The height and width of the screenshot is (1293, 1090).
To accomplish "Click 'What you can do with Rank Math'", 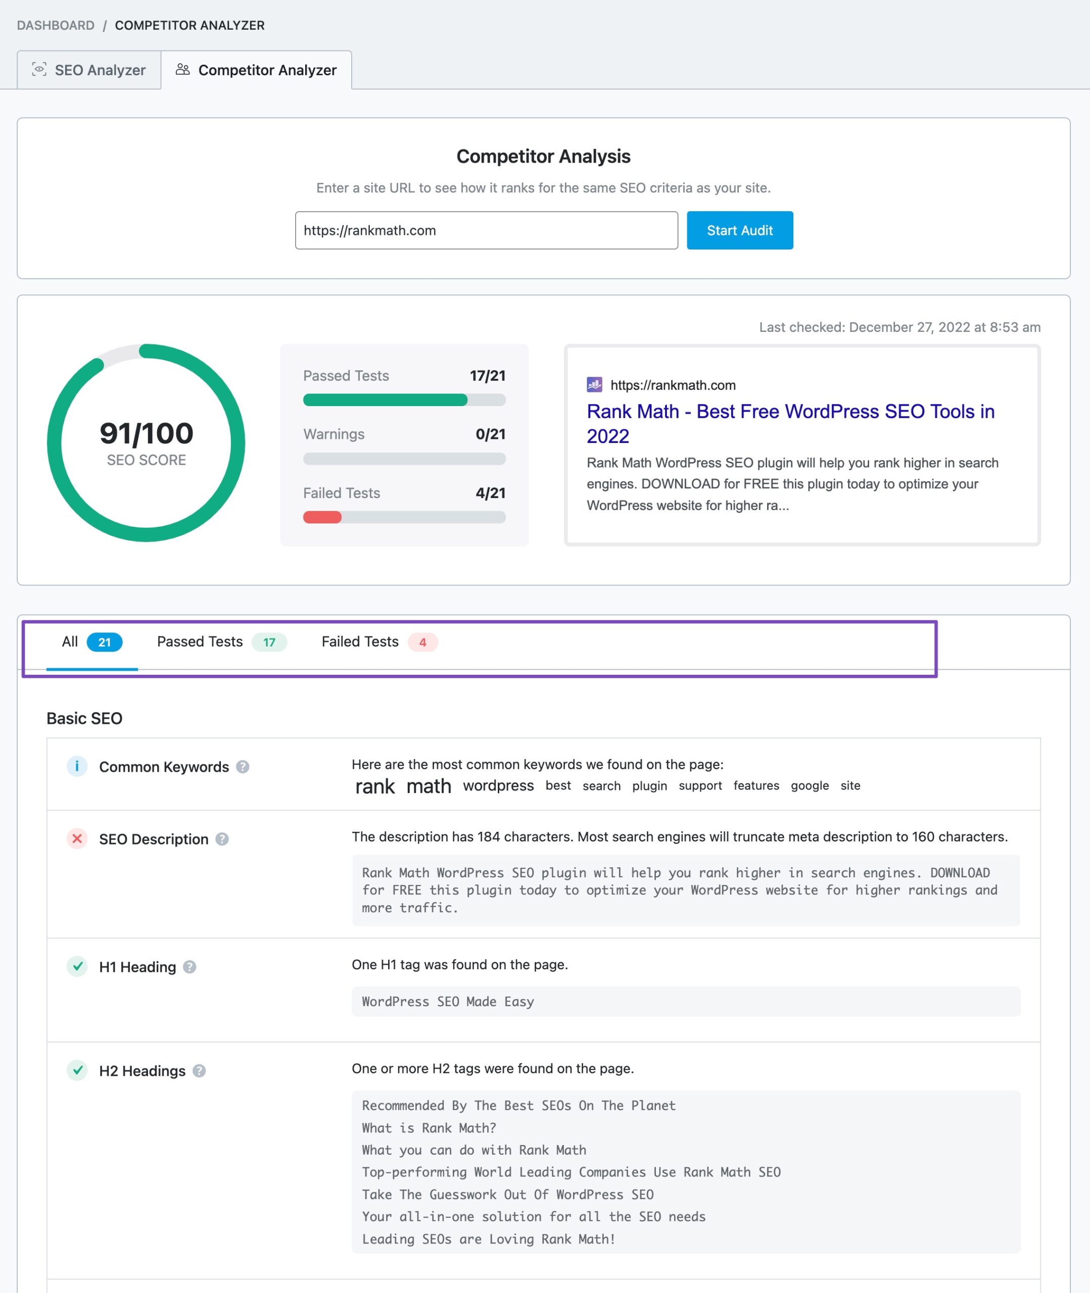I will 474,1151.
